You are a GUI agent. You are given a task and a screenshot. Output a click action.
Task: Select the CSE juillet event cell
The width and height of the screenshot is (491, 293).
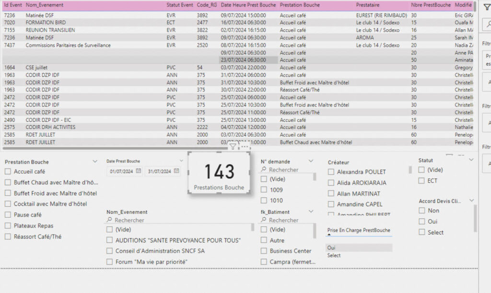click(36, 67)
